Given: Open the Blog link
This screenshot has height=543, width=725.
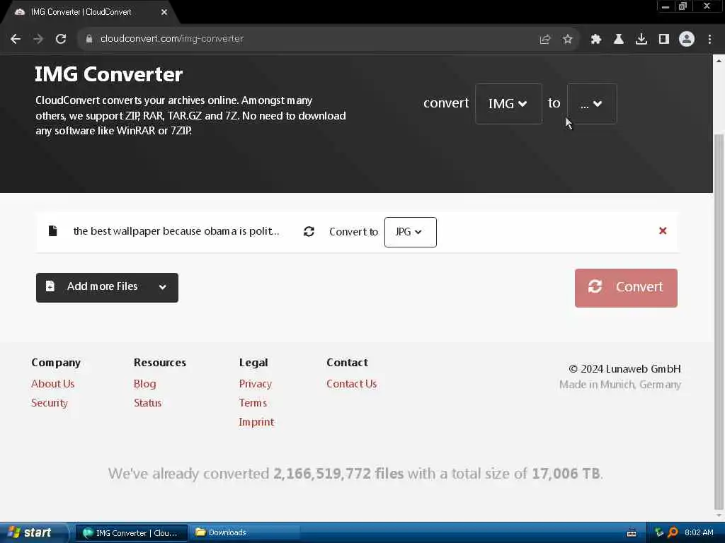Looking at the screenshot, I should tap(144, 384).
